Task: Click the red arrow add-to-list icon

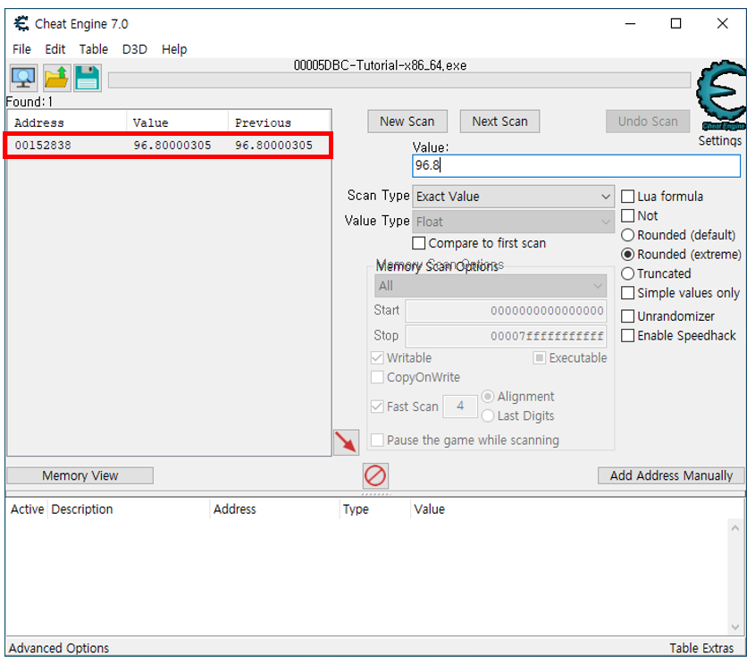Action: tap(346, 442)
